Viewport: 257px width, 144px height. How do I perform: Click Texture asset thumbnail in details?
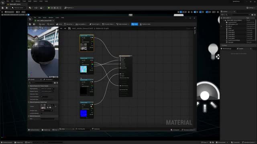pos(43,106)
